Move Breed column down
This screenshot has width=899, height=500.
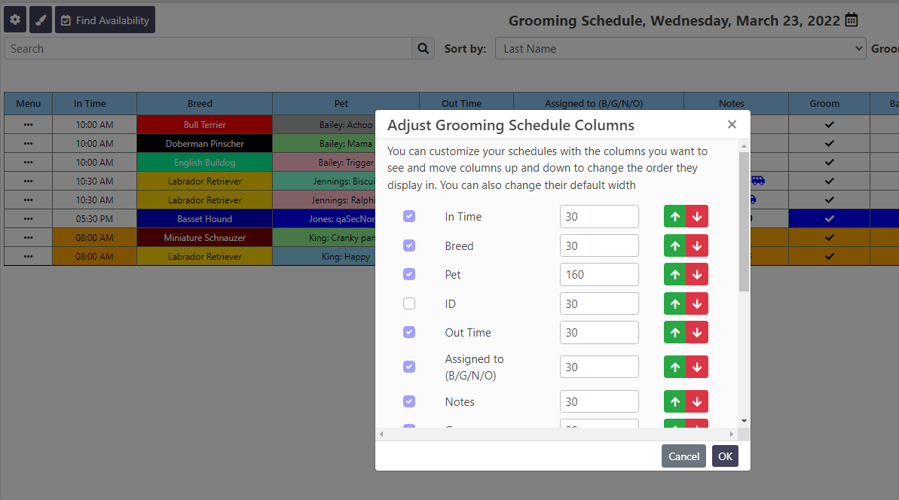[697, 246]
